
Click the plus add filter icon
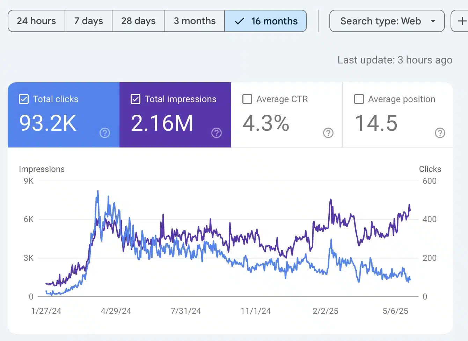(x=462, y=21)
